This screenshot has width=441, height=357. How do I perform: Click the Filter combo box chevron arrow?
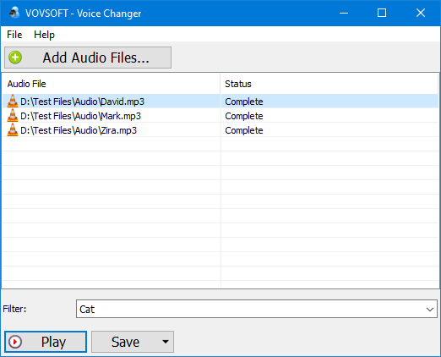[430, 310]
